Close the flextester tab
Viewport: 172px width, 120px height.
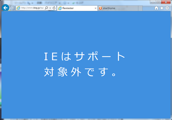pyautogui.click(x=95, y=8)
